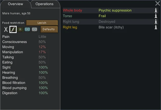Open info for Psychic suppression
Image resolution: width=161 pixels, height=110 pixels.
tap(156, 10)
